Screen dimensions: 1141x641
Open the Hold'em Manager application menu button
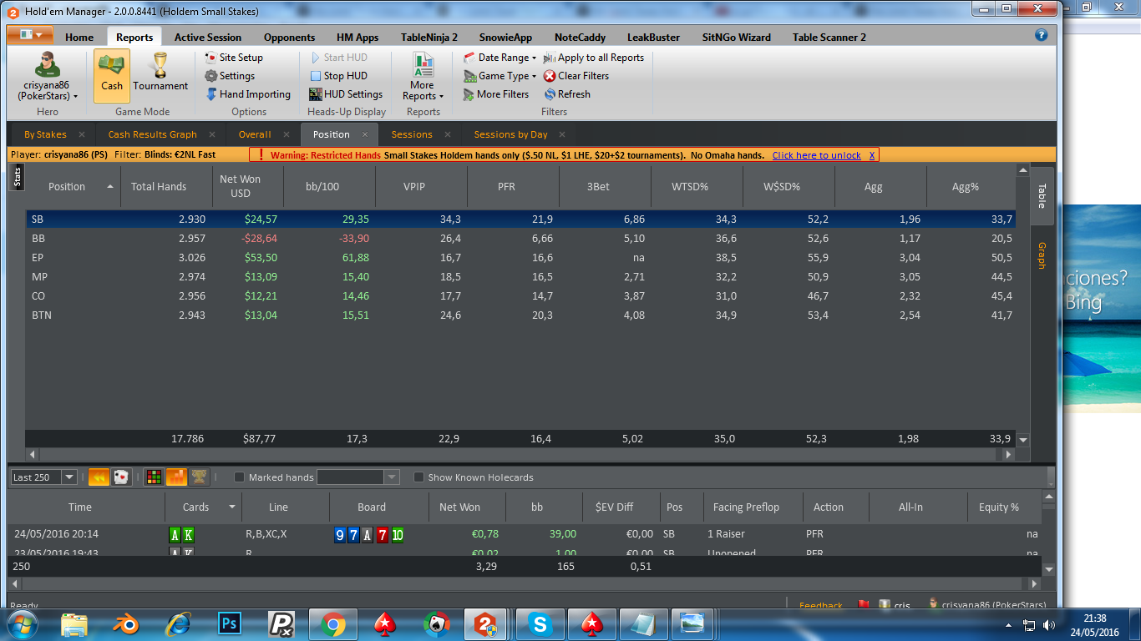pos(30,35)
